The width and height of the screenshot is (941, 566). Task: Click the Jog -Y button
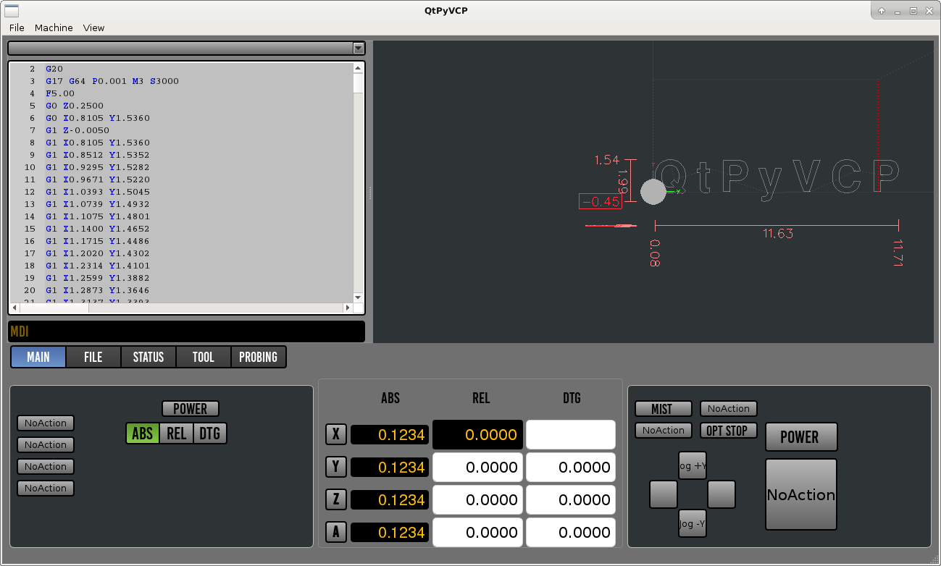(x=693, y=523)
